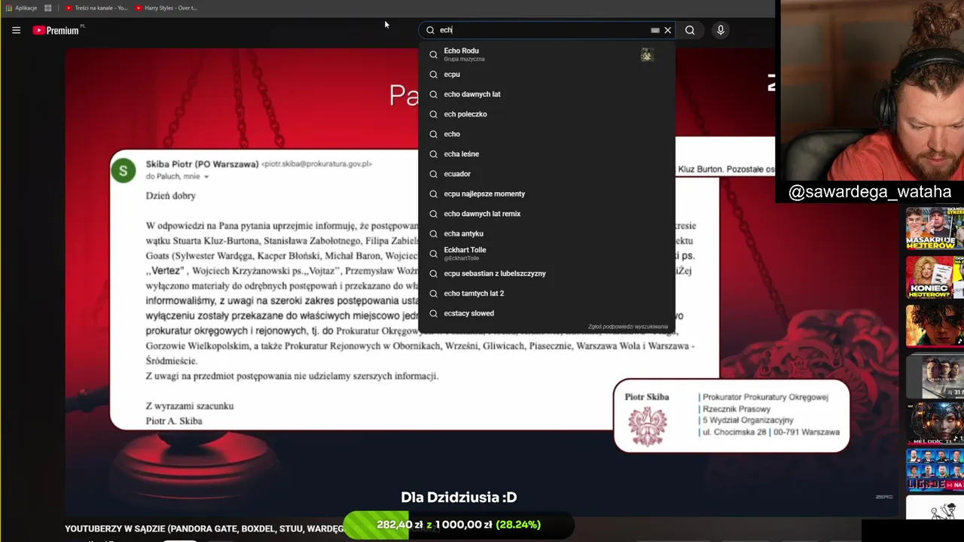Image resolution: width=964 pixels, height=542 pixels.
Task: Click "ul. Chocimska 28 | 00-791 Warszawa" address
Action: coord(770,432)
